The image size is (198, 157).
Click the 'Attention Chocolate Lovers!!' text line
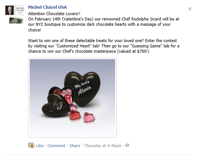(x=54, y=14)
